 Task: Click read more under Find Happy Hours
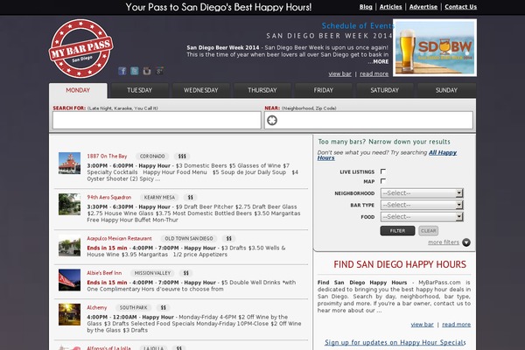(x=457, y=325)
